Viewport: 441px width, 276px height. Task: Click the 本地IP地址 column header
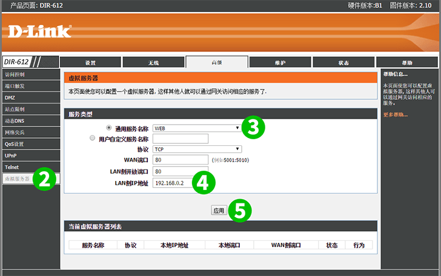click(174, 245)
